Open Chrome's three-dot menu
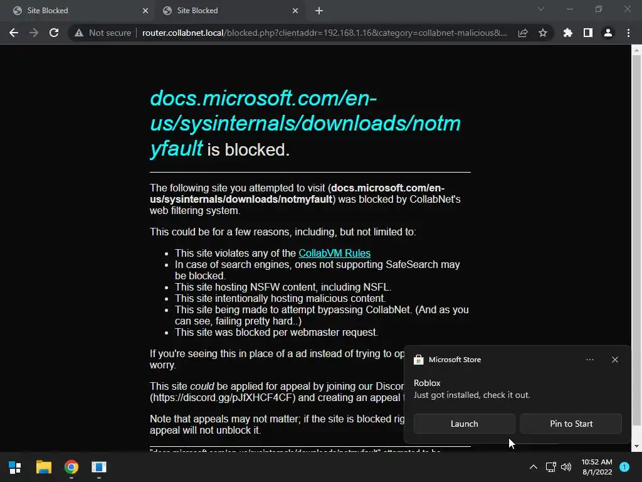The image size is (642, 482). click(628, 33)
